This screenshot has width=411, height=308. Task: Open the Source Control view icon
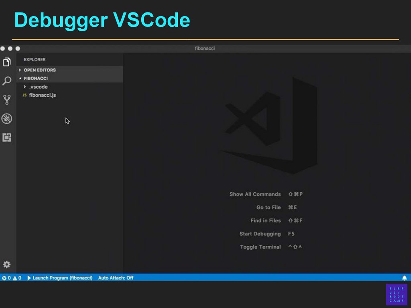click(x=7, y=100)
